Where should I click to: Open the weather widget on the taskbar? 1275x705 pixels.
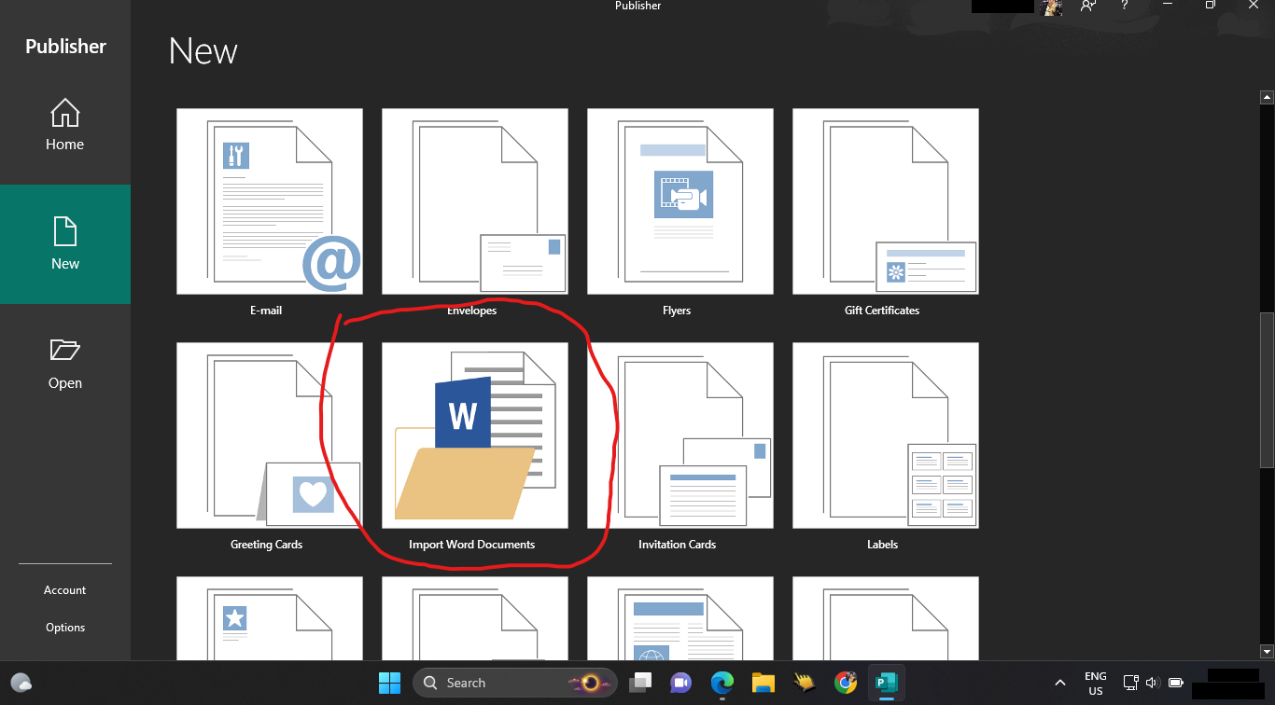21,683
